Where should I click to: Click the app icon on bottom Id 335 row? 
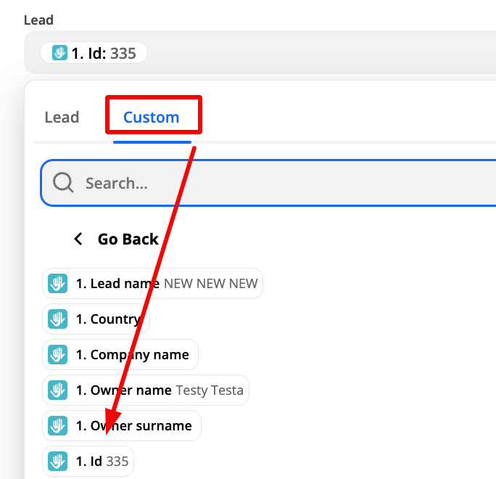tap(57, 462)
